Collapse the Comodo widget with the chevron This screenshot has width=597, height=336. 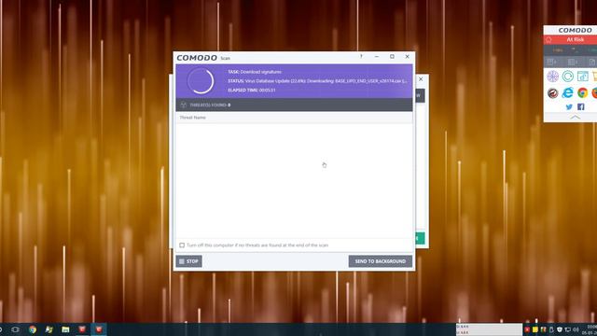pyautogui.click(x=575, y=118)
